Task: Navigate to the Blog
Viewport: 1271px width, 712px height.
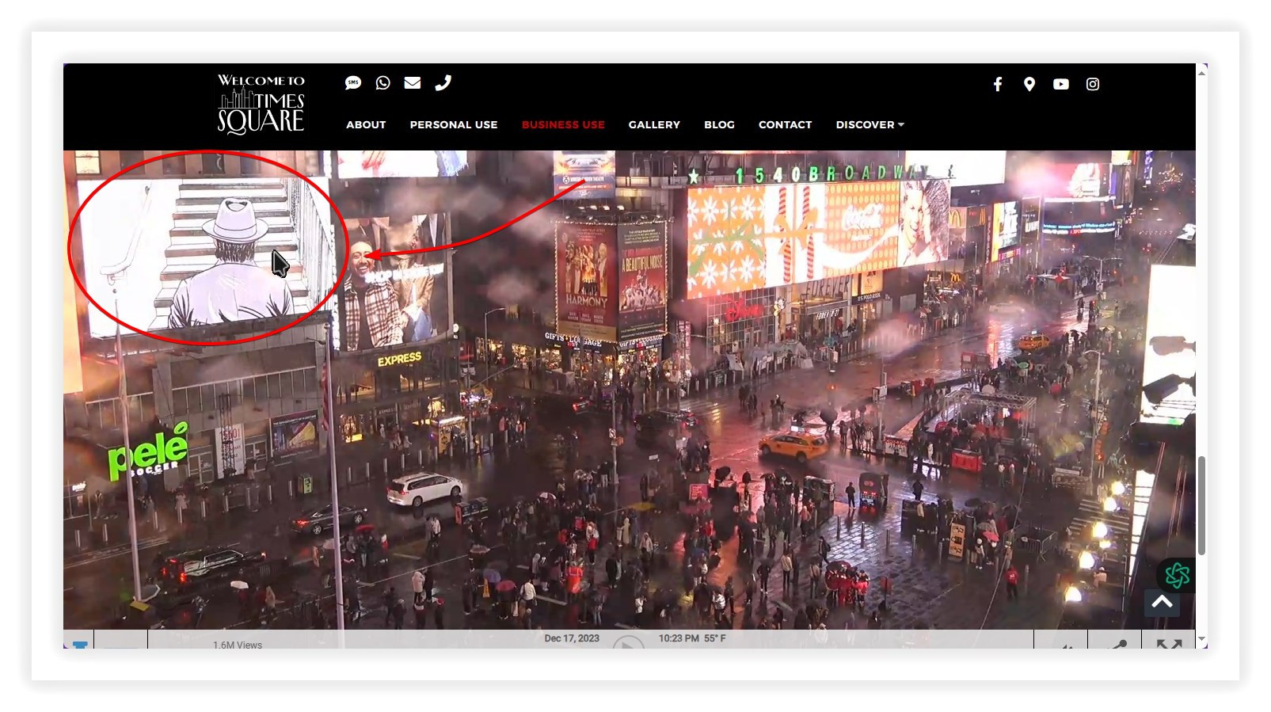Action: [x=719, y=124]
